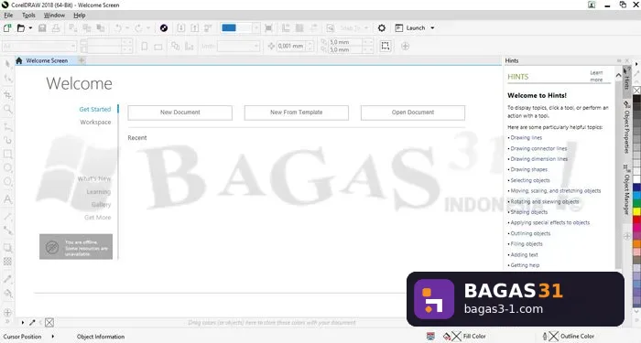Select the Connector tool

[x=7, y=230]
